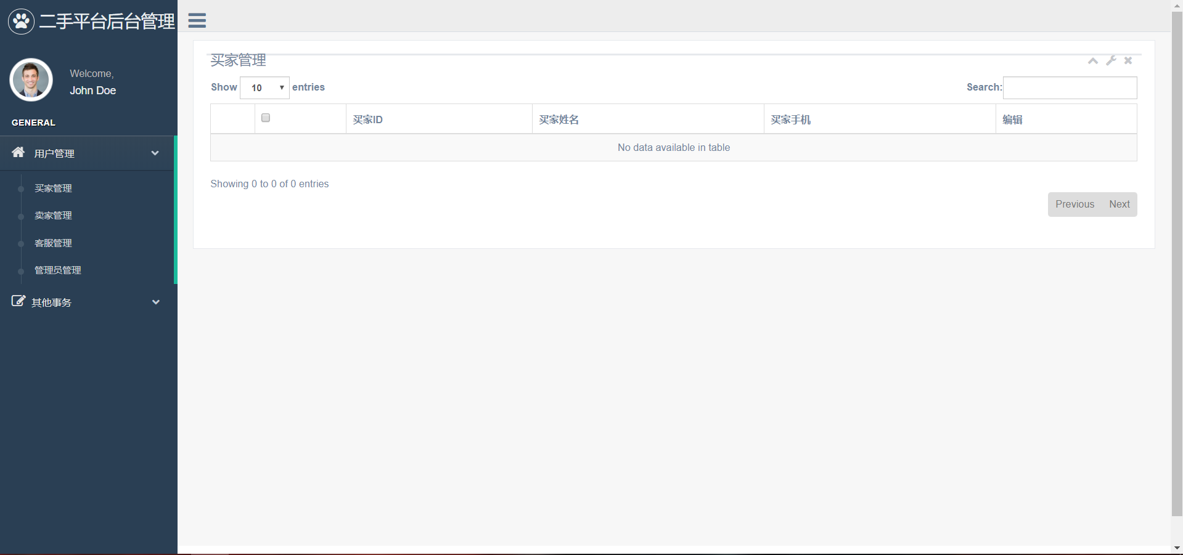Tick the select-all checkbox in table header
This screenshot has height=555, width=1183.
(266, 118)
